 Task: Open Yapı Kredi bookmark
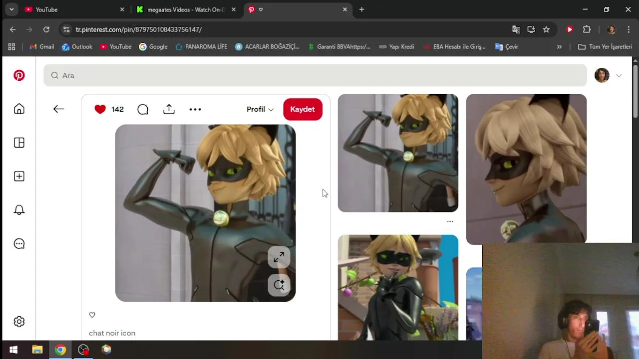[396, 47]
